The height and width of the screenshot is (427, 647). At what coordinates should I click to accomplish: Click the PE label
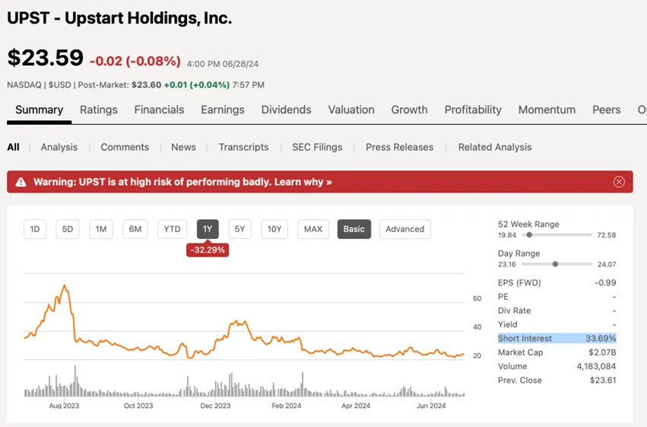tap(503, 297)
